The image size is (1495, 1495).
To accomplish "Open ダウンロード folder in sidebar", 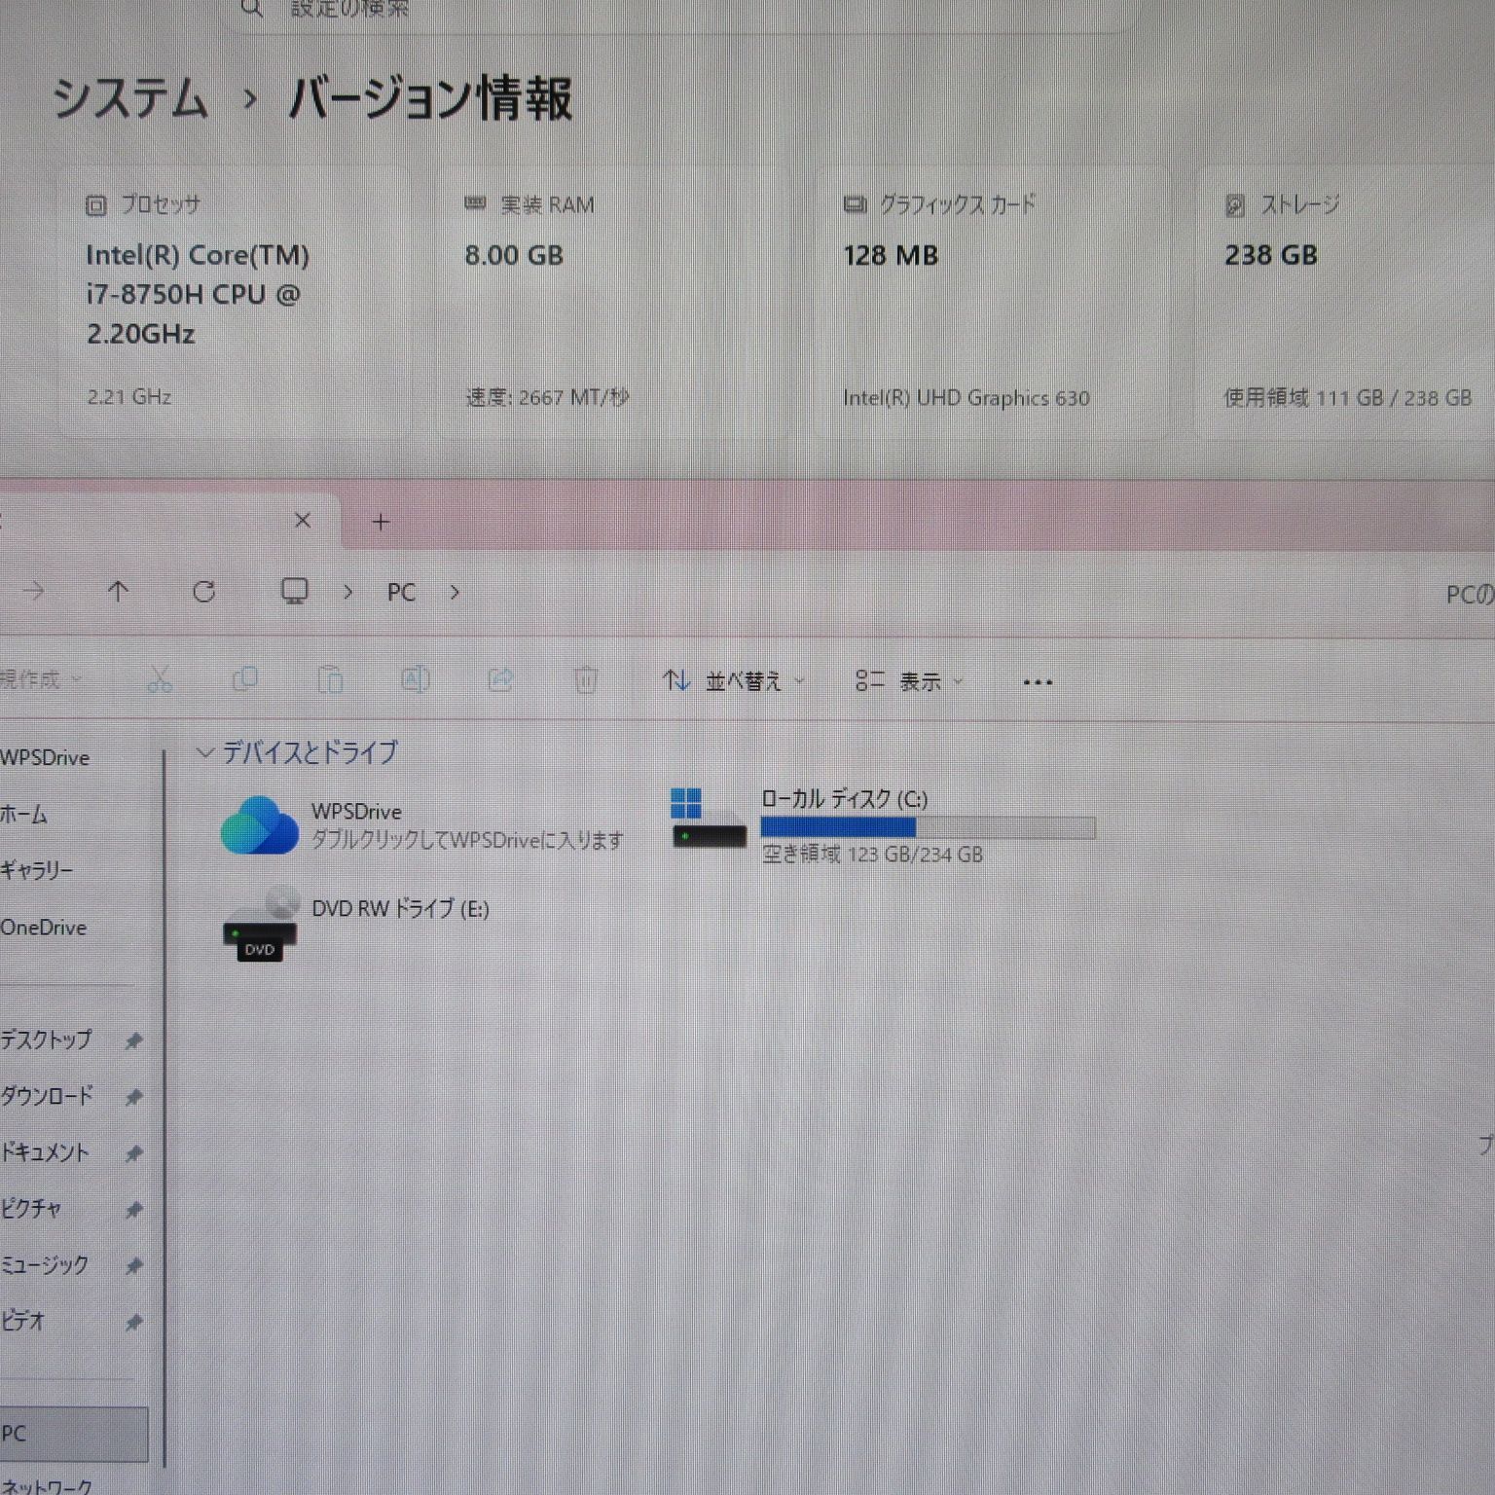I will pyautogui.click(x=47, y=1096).
